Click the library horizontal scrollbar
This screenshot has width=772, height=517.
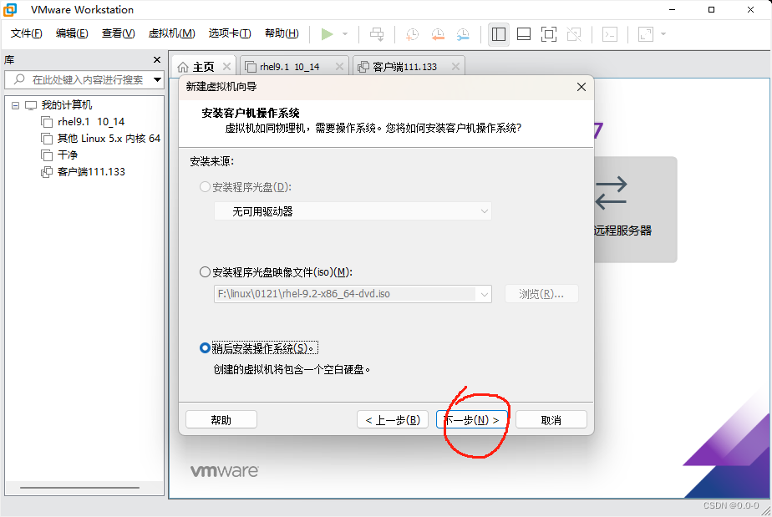79,488
